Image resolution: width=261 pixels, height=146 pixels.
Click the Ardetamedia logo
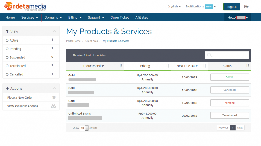point(25,6)
